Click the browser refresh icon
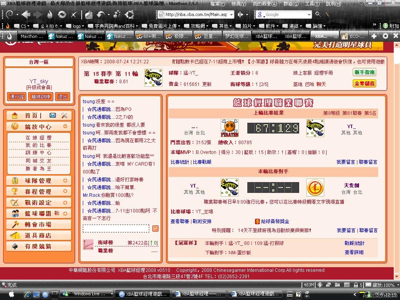Screen dimensions: 400x300 pyautogui.click(x=62, y=15)
